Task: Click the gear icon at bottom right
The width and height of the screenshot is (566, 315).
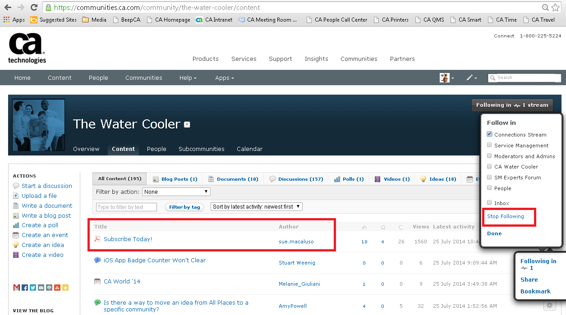Action: (549, 305)
